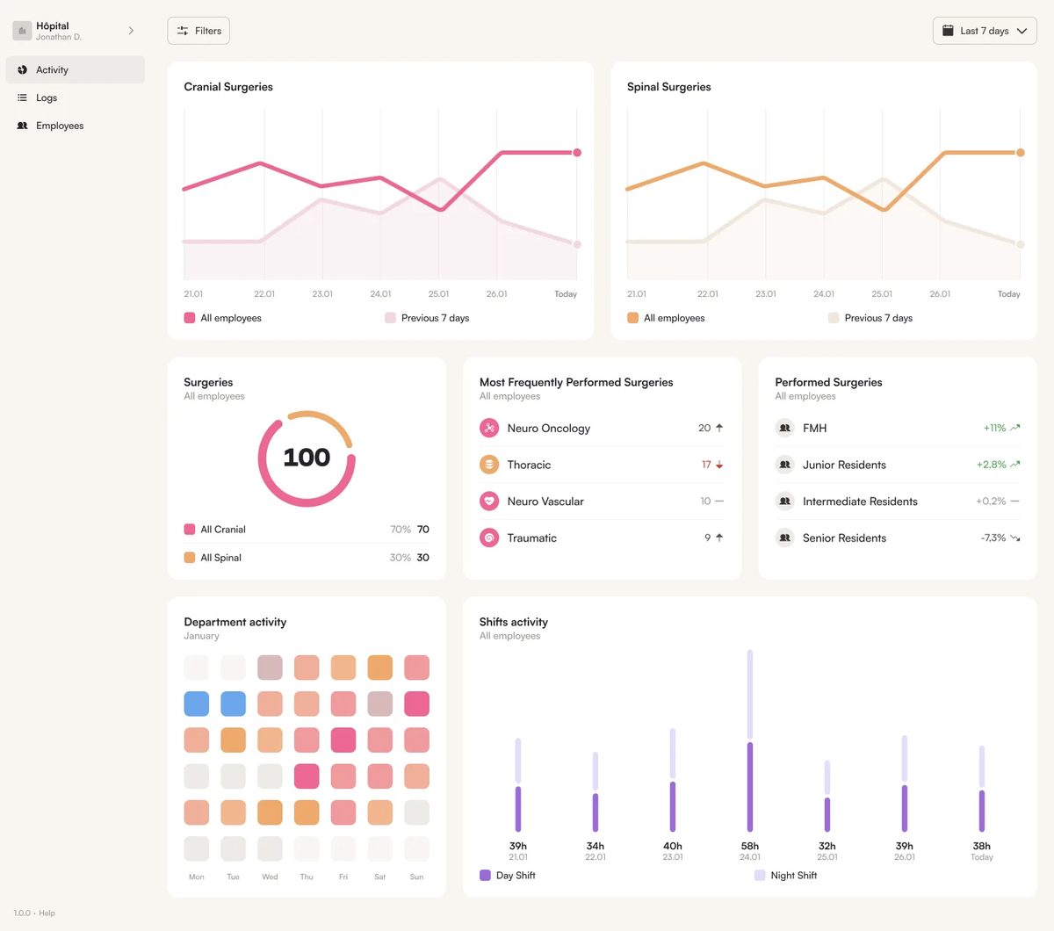Click the Thoracic icon
The height and width of the screenshot is (931, 1054).
click(x=489, y=465)
